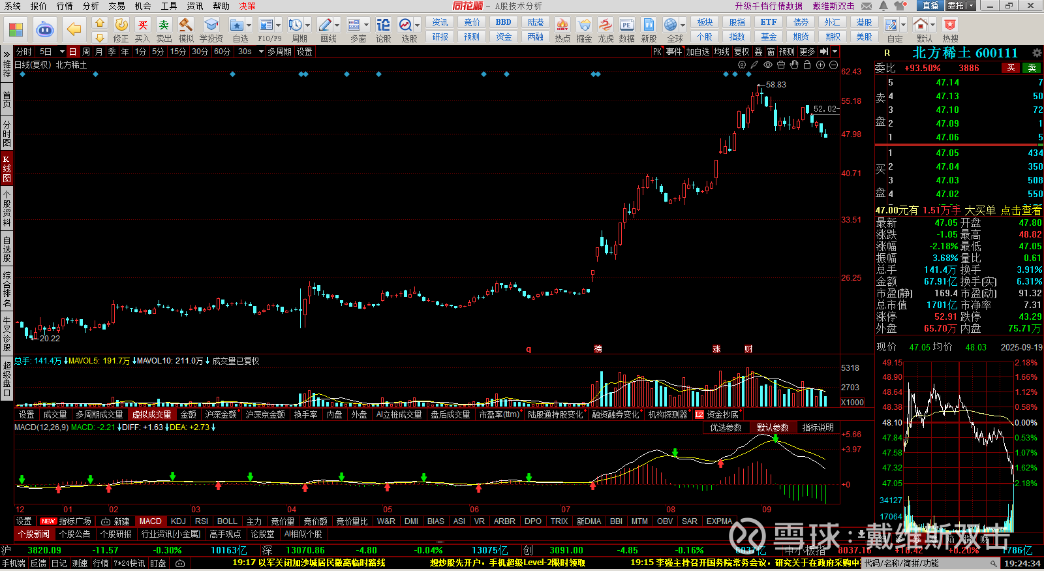Toggle the lock icon on chart toolbar
This screenshot has width=1044, height=571.
click(807, 65)
